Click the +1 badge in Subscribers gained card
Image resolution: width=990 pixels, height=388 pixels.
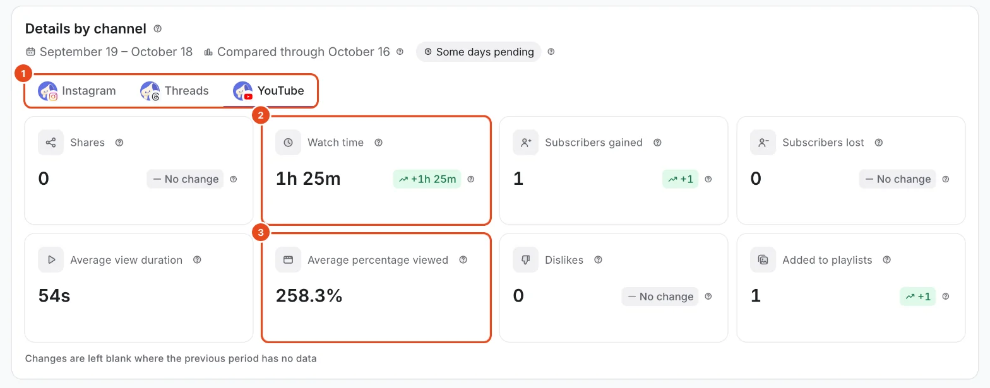(680, 179)
